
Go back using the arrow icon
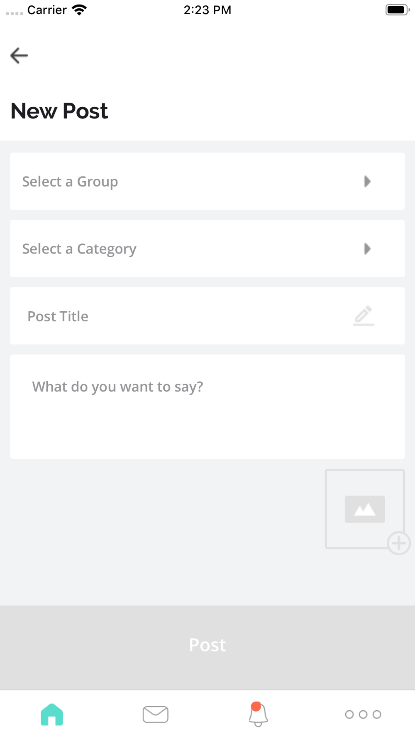coord(19,56)
